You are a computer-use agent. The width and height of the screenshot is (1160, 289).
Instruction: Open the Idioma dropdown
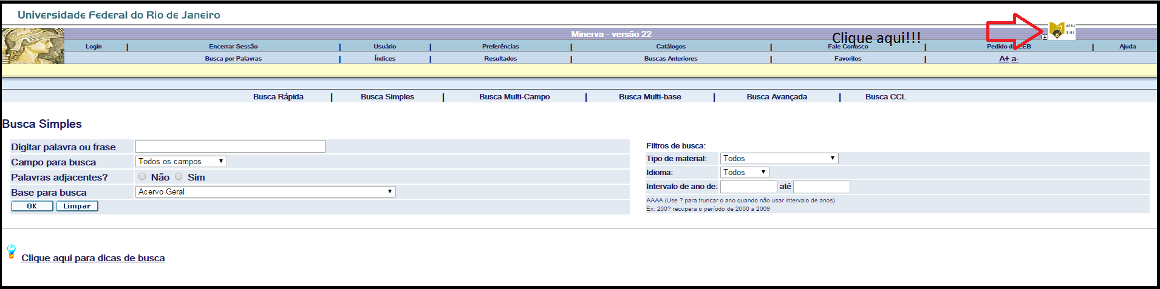(745, 172)
